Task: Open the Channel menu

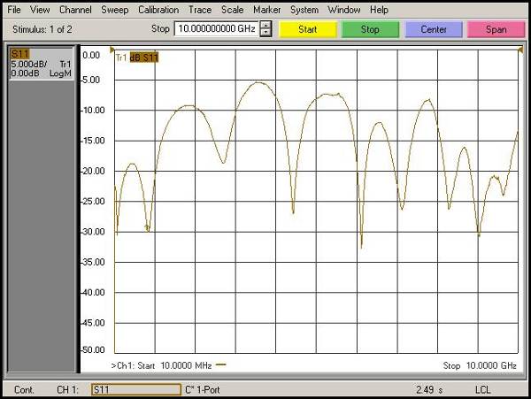Action: coord(74,10)
